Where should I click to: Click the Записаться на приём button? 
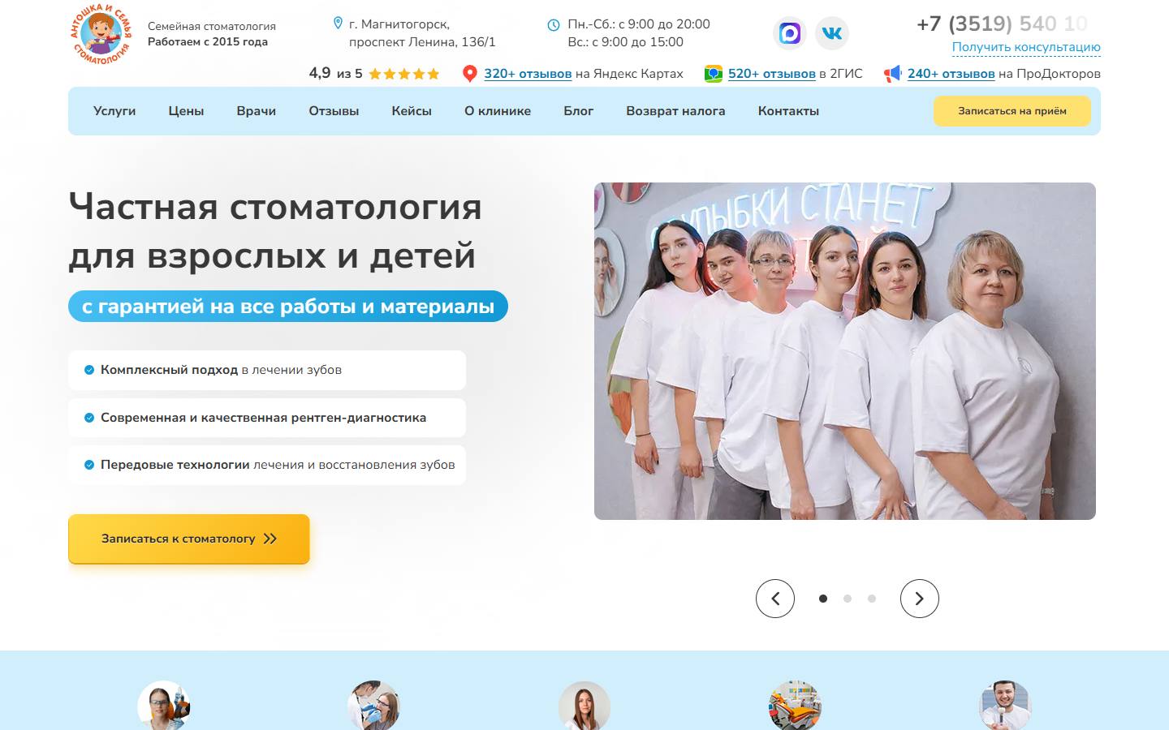tap(1012, 111)
